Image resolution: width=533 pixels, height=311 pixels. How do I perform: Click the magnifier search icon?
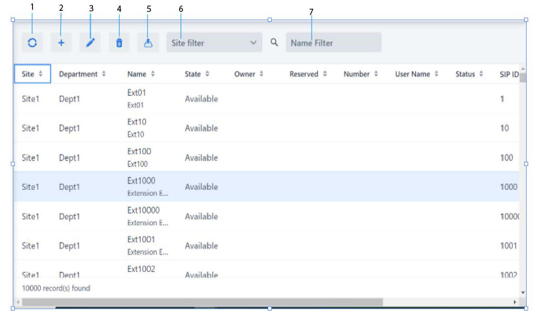point(274,42)
